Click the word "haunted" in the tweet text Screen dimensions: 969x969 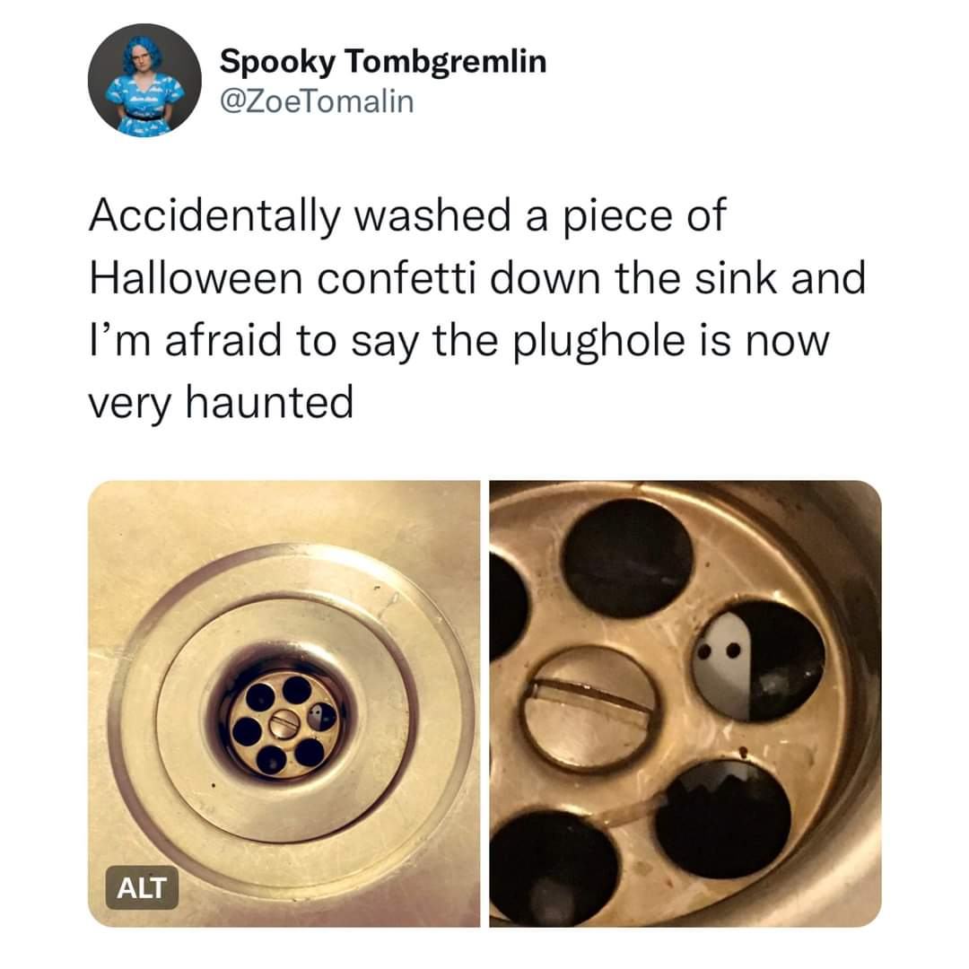(269, 402)
